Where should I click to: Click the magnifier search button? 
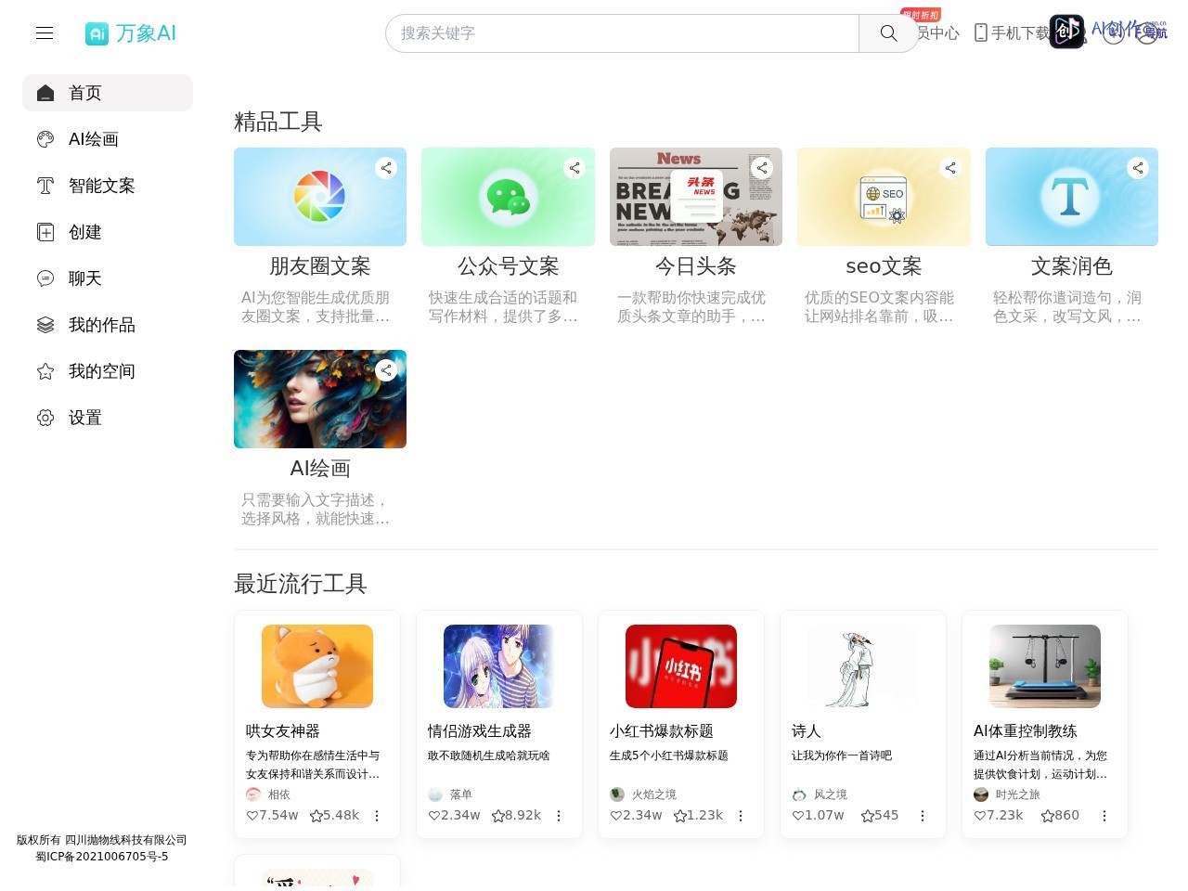(x=888, y=33)
